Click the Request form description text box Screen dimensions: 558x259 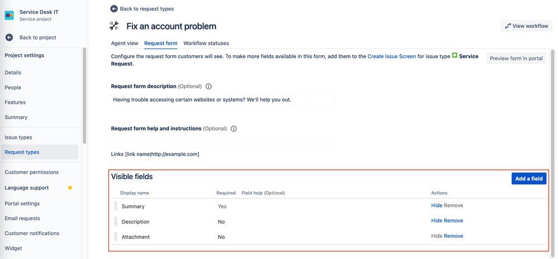coord(223,100)
